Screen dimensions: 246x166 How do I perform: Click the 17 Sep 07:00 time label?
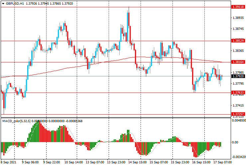coord(223,162)
